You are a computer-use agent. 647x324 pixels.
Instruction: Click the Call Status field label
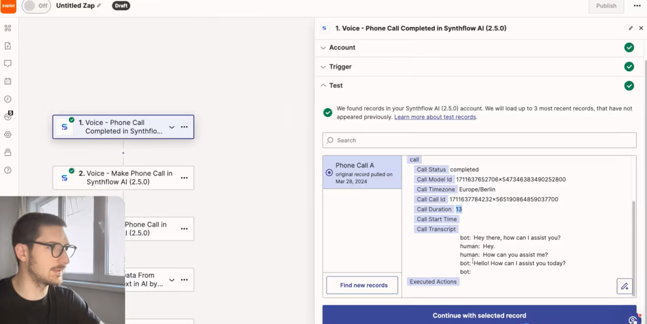tap(431, 170)
